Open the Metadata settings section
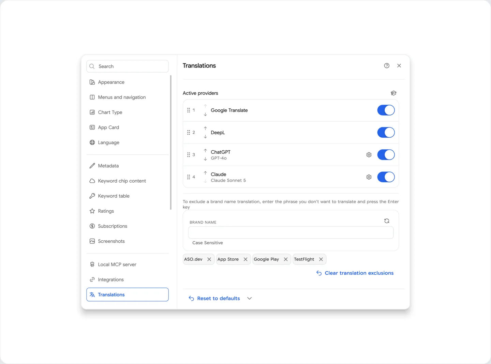Image resolution: width=491 pixels, height=364 pixels. click(x=128, y=166)
